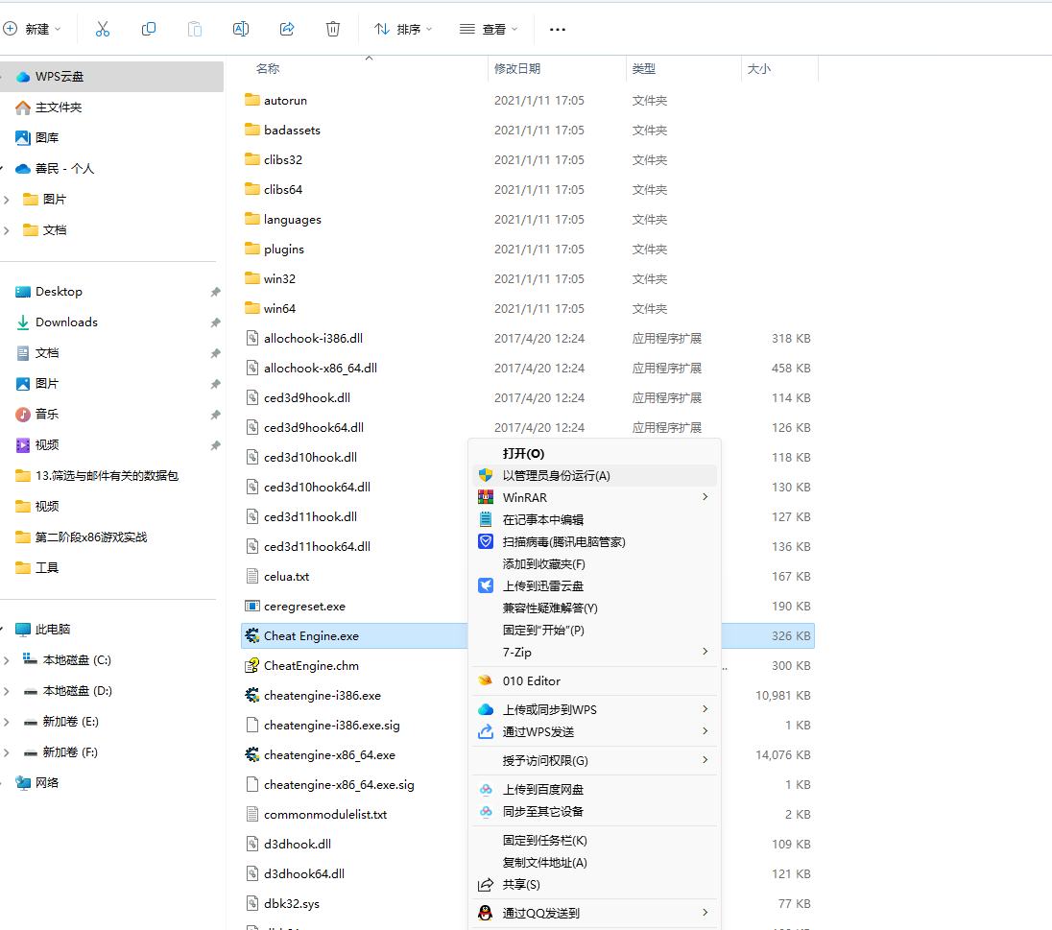Open the 新建 dropdown in toolbar

pyautogui.click(x=33, y=29)
